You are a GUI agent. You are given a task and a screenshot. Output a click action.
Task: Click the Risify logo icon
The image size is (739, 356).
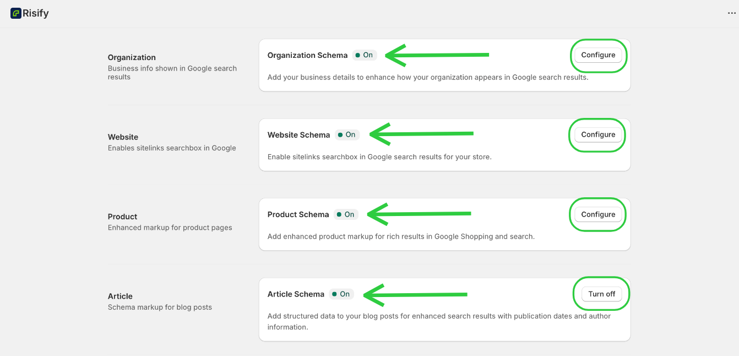[15, 14]
